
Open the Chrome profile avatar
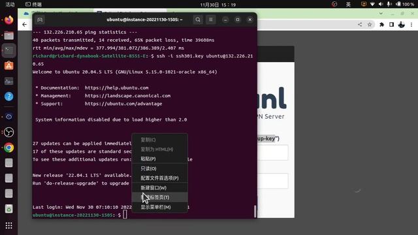coord(401,25)
